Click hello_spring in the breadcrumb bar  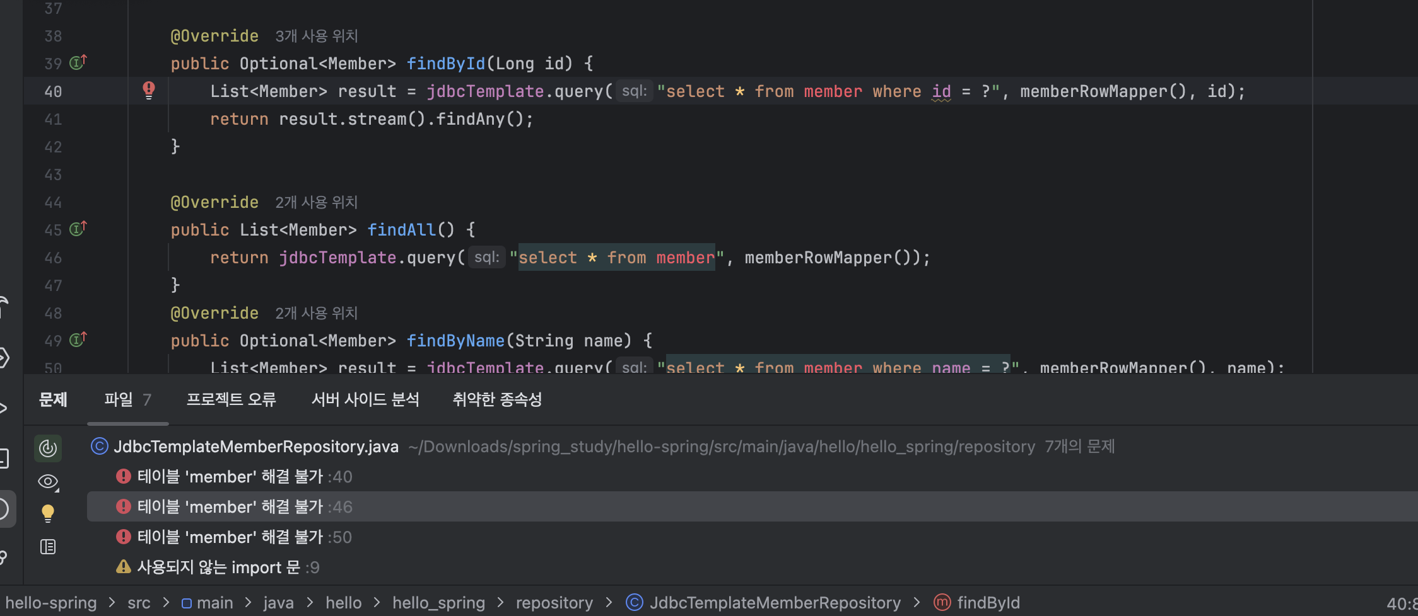438,603
